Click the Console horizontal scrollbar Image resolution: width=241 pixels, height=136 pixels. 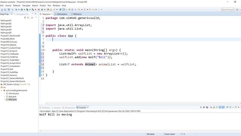click(140, 131)
